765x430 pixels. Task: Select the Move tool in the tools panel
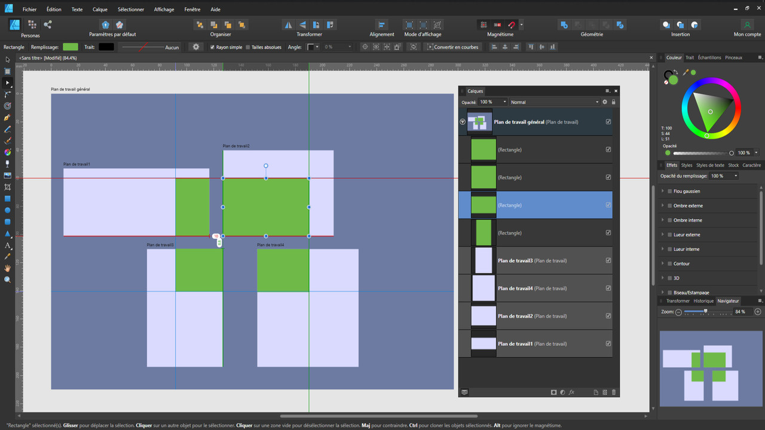click(x=8, y=60)
